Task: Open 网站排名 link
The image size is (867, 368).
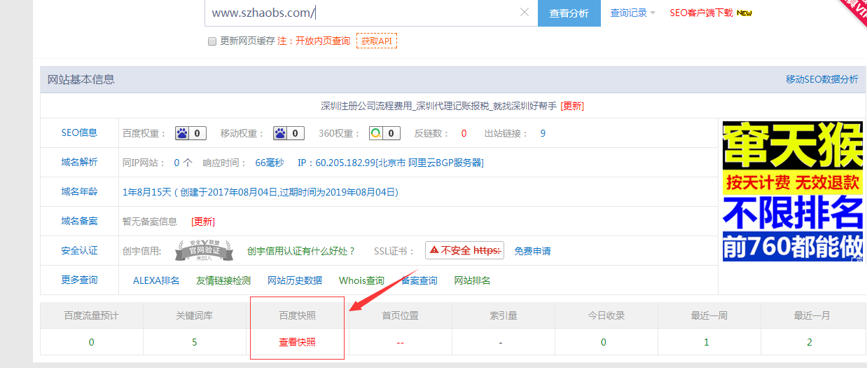Action: 472,280
